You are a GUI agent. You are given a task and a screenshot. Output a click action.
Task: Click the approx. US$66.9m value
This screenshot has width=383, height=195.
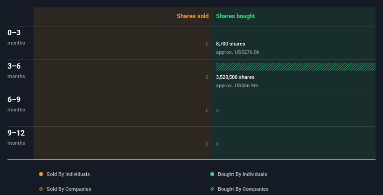(237, 85)
